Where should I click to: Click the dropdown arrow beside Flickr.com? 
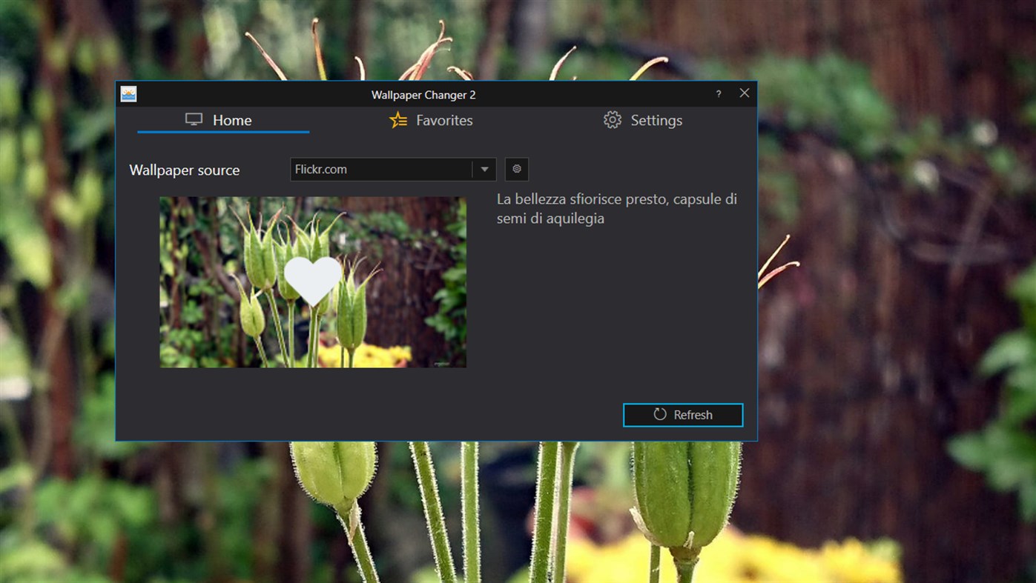[484, 169]
